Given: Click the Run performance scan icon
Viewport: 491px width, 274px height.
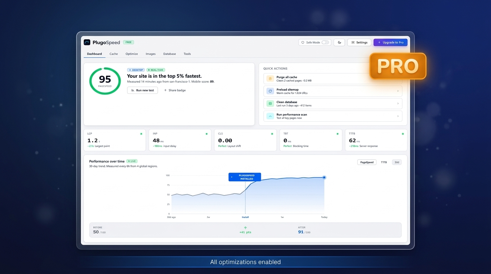Looking at the screenshot, I should click(270, 116).
